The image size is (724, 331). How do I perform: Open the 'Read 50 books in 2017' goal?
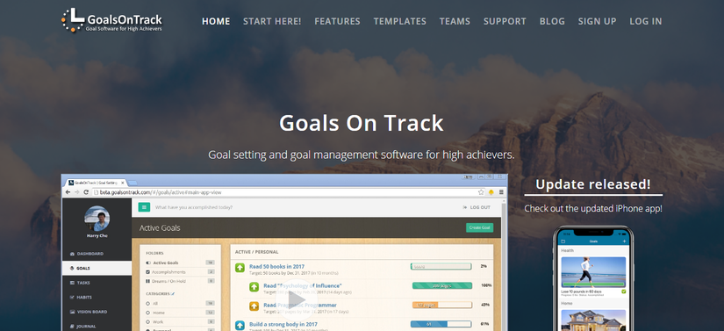[276, 266]
